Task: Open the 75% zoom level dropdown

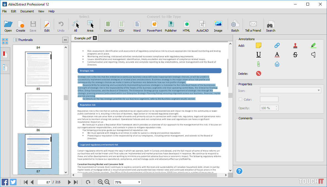Action: [x=139, y=182]
